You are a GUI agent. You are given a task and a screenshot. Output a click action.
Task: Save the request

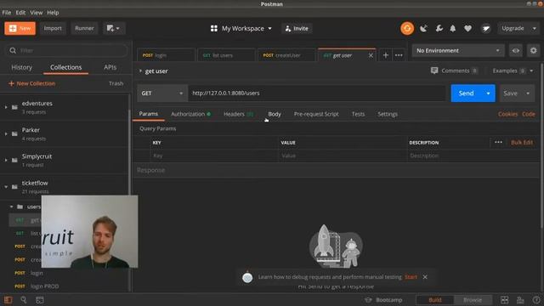(510, 93)
